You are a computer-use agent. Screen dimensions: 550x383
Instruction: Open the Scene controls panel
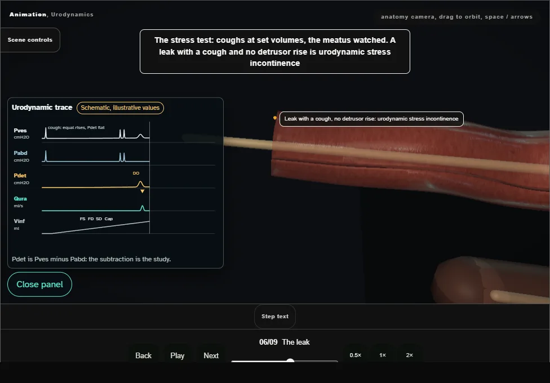[x=30, y=40]
